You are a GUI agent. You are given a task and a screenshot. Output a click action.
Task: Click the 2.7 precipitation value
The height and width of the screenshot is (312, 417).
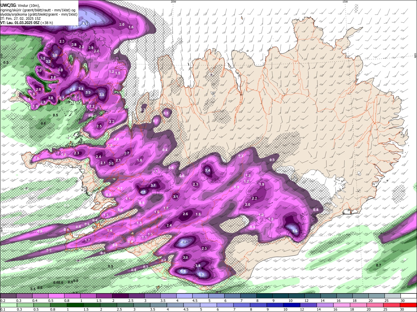pos(127,153)
